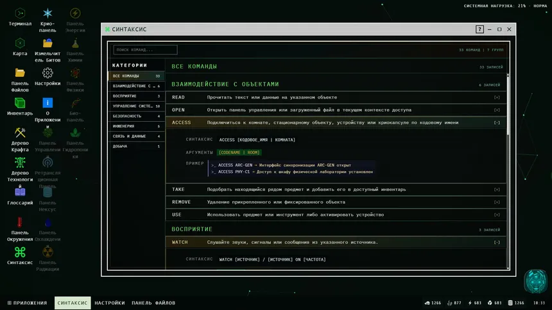Select the Добыча category
552x310 pixels.
pyautogui.click(x=136, y=146)
